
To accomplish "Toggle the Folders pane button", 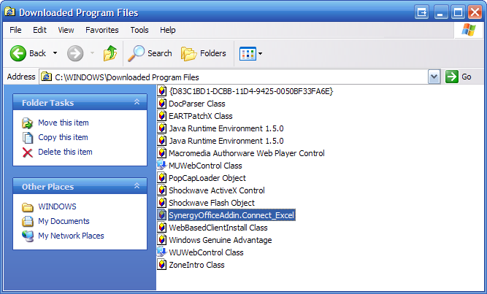I will click(x=204, y=53).
